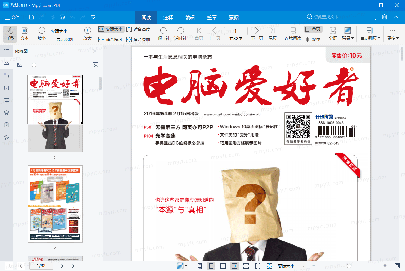Open the signature seal sidebar icon
The image size is (405, 271).
7,125
